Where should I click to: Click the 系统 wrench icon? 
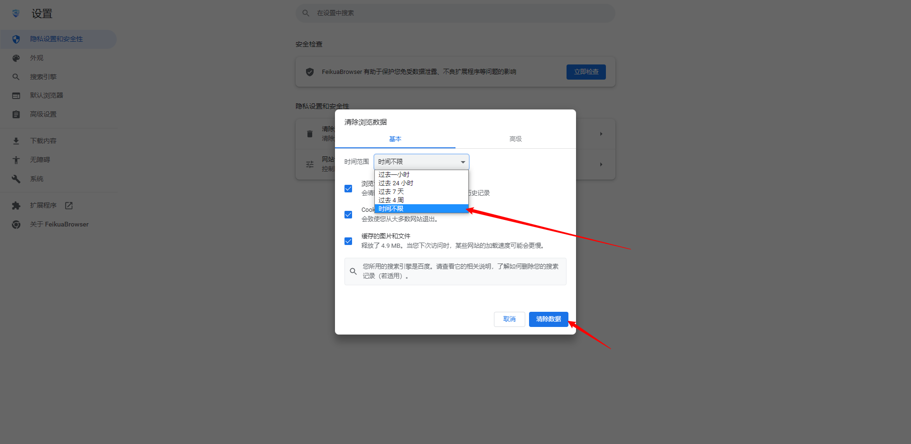pos(16,179)
